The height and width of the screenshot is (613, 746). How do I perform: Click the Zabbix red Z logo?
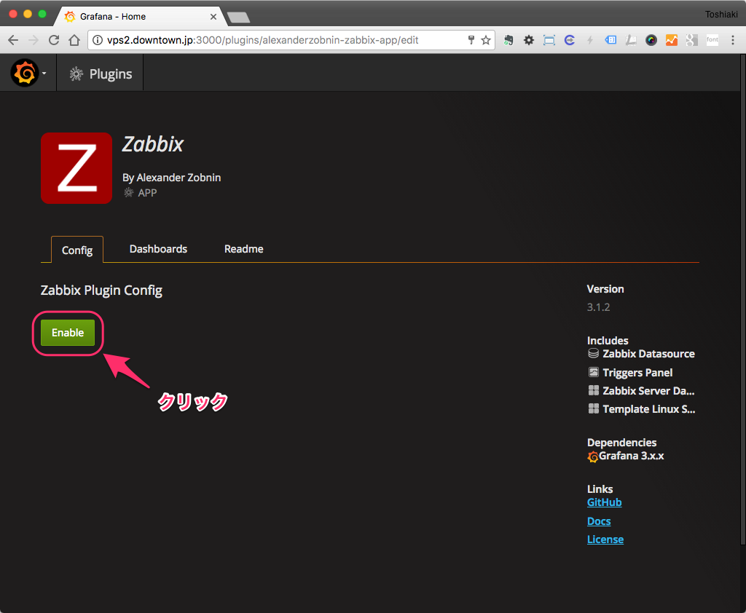tap(76, 168)
